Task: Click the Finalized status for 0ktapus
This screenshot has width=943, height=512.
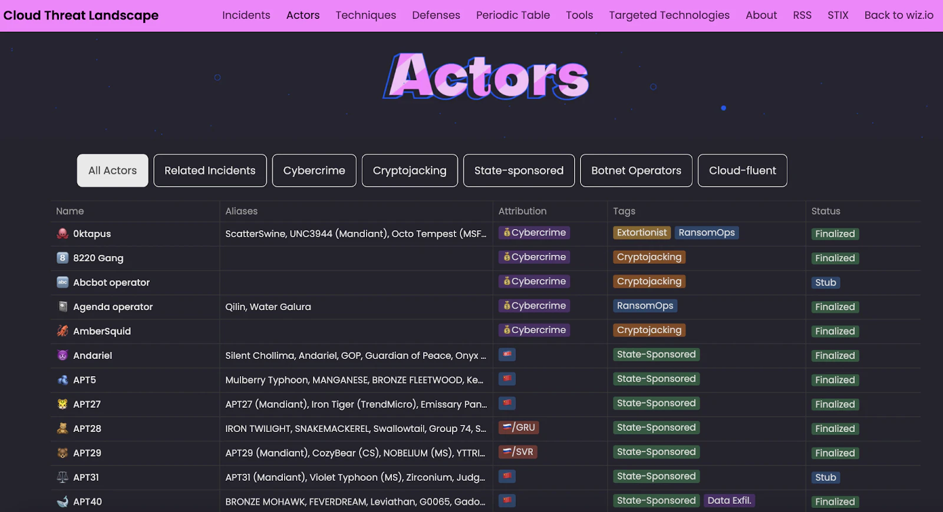Action: [835, 234]
